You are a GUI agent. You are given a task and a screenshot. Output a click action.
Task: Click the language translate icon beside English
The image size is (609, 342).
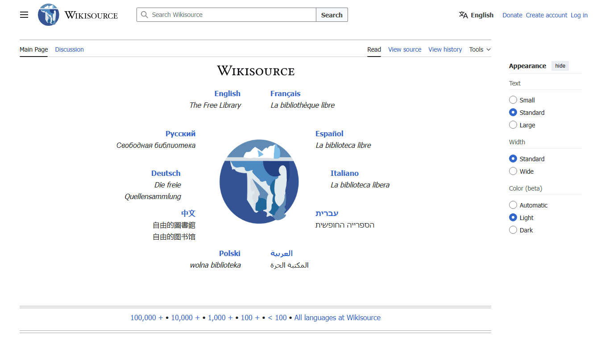point(463,15)
